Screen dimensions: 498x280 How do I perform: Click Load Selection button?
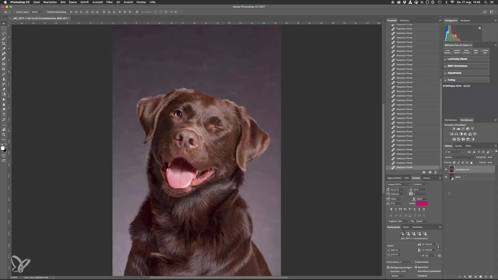click(x=448, y=51)
